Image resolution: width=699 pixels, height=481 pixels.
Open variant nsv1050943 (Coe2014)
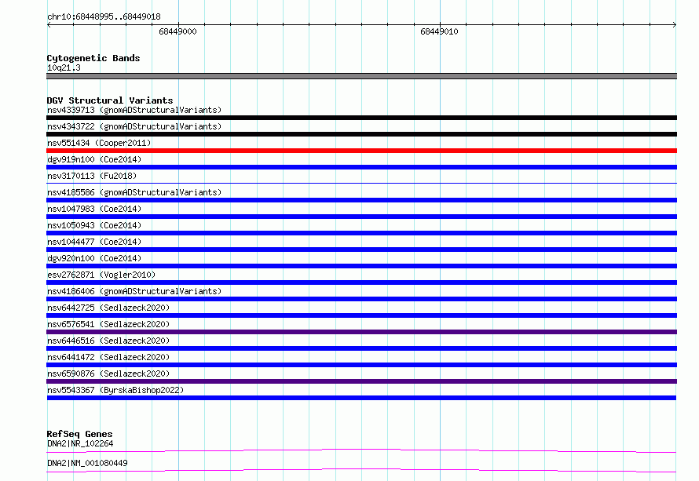point(94,225)
